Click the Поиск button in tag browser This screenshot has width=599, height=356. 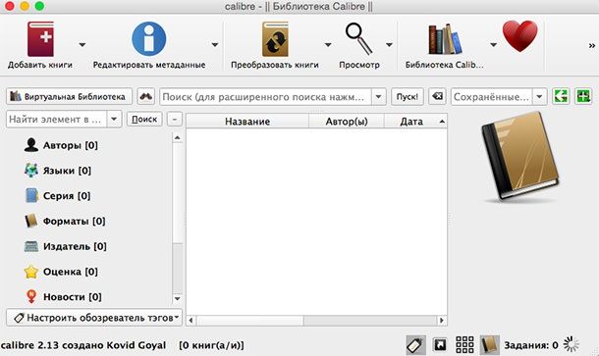tap(144, 119)
